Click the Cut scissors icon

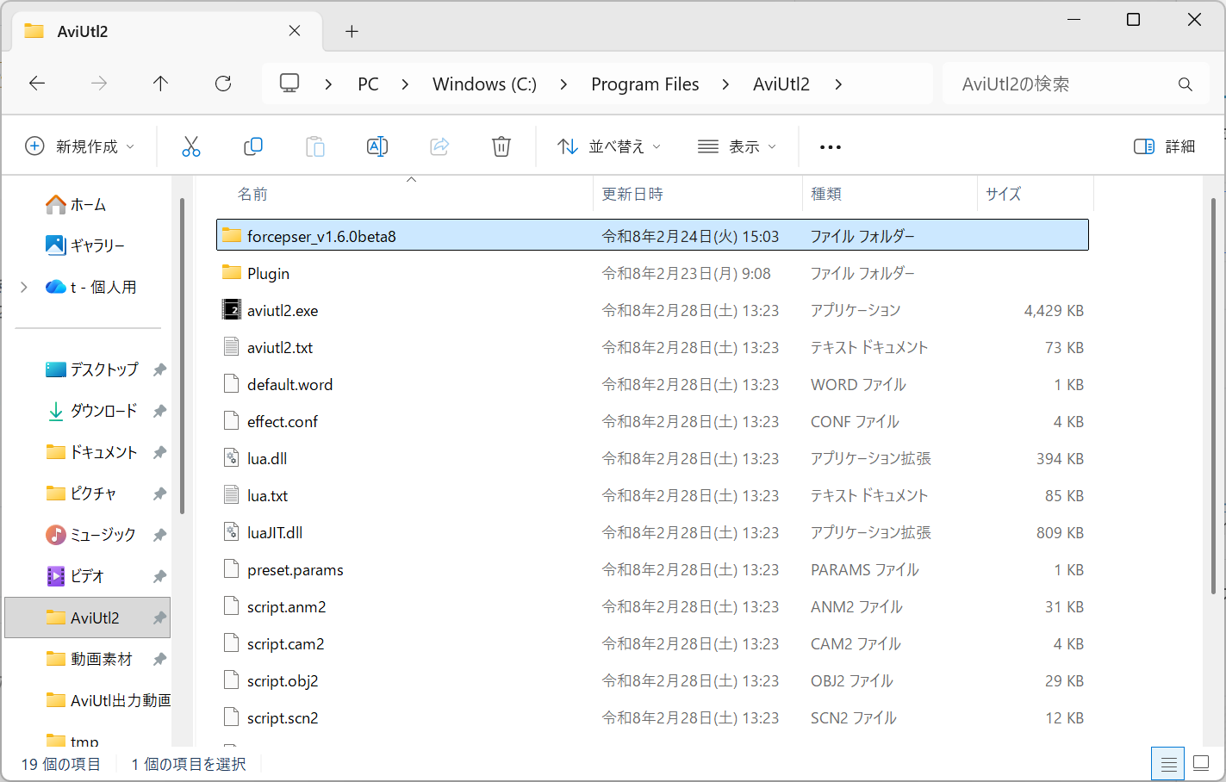(x=191, y=146)
